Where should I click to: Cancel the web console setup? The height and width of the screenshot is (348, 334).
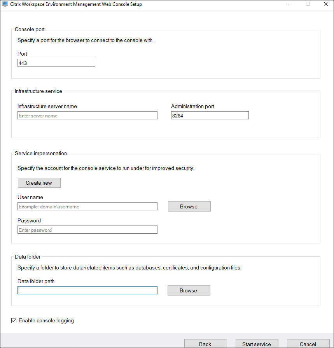(x=308, y=344)
